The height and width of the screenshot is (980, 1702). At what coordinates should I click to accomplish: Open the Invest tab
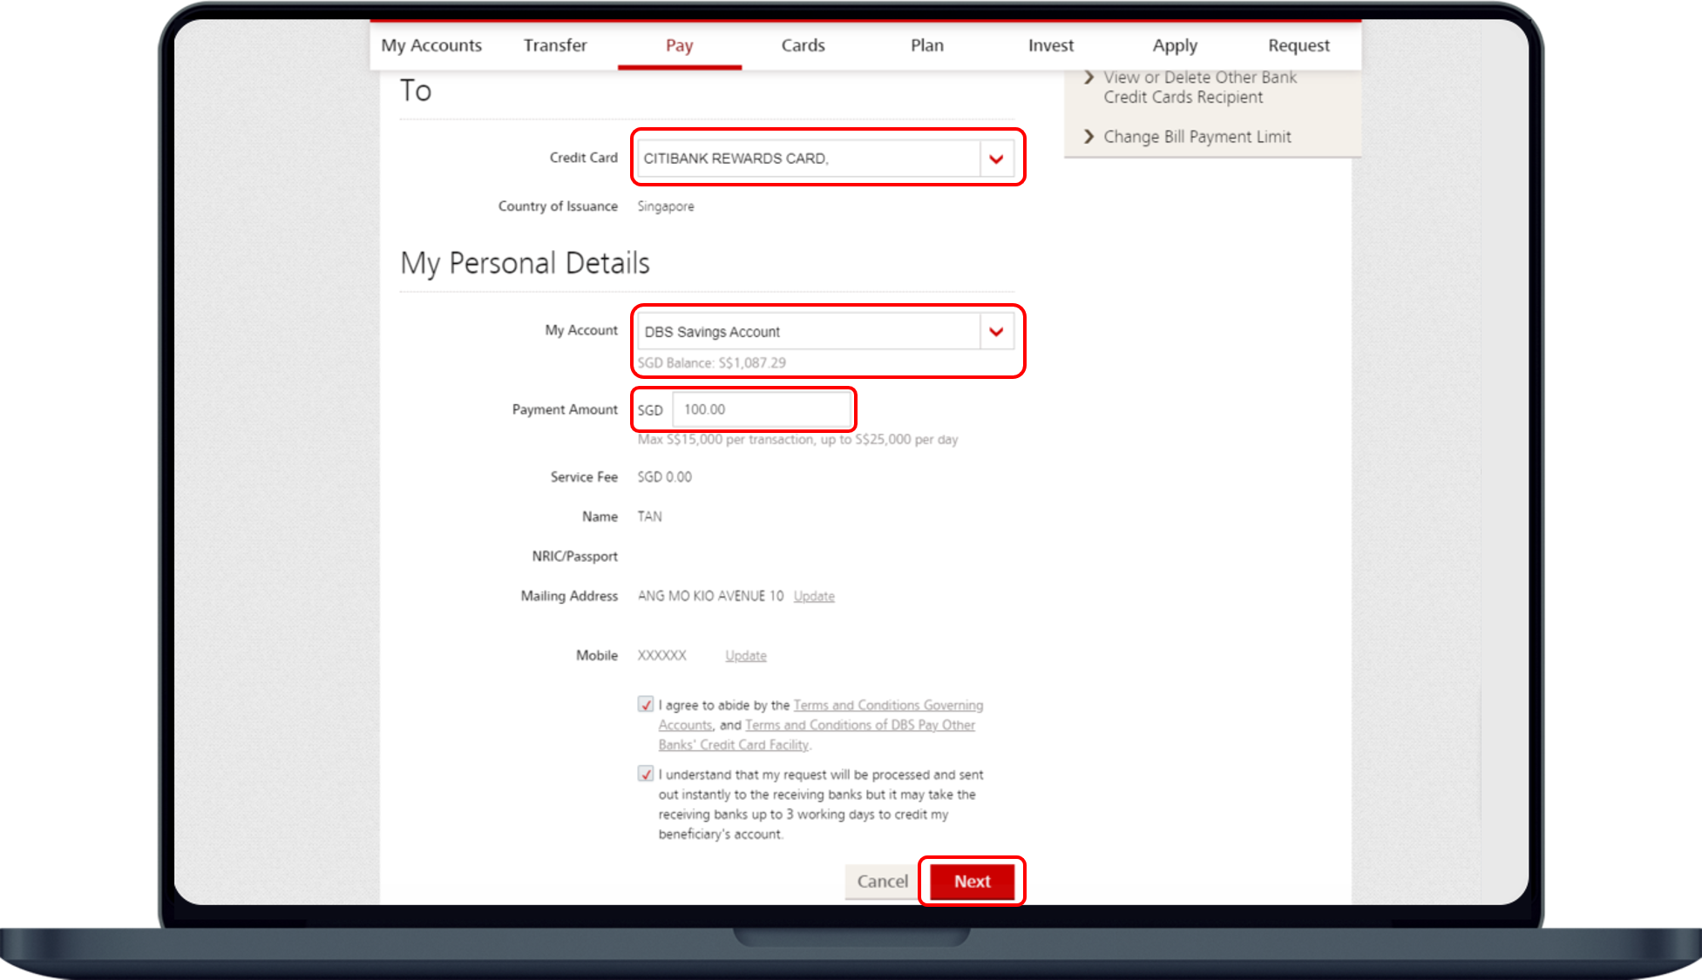coord(1051,45)
